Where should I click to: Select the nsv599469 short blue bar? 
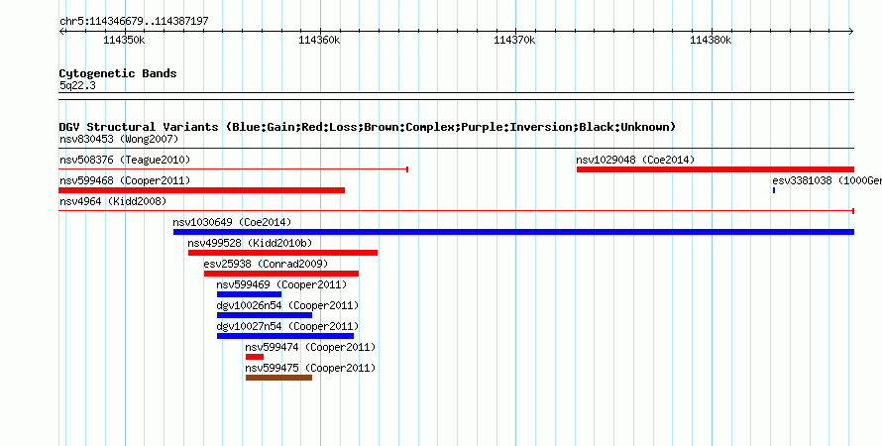[x=249, y=294]
